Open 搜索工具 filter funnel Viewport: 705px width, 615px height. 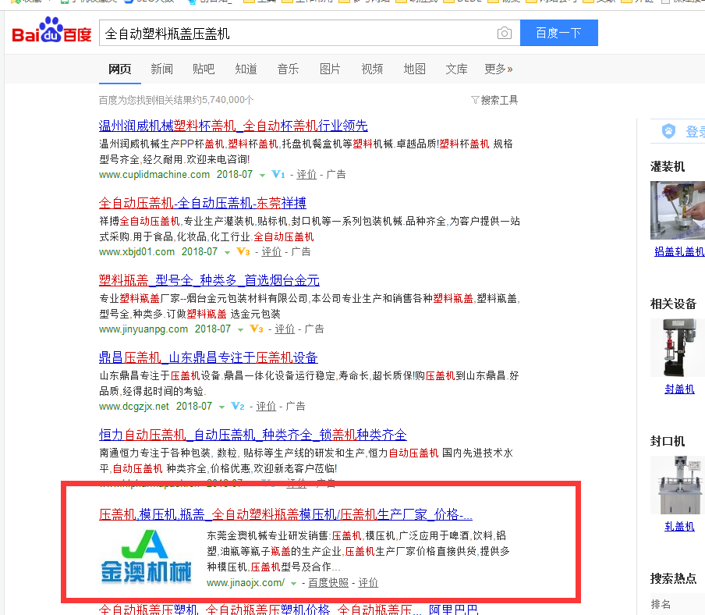tap(475, 100)
